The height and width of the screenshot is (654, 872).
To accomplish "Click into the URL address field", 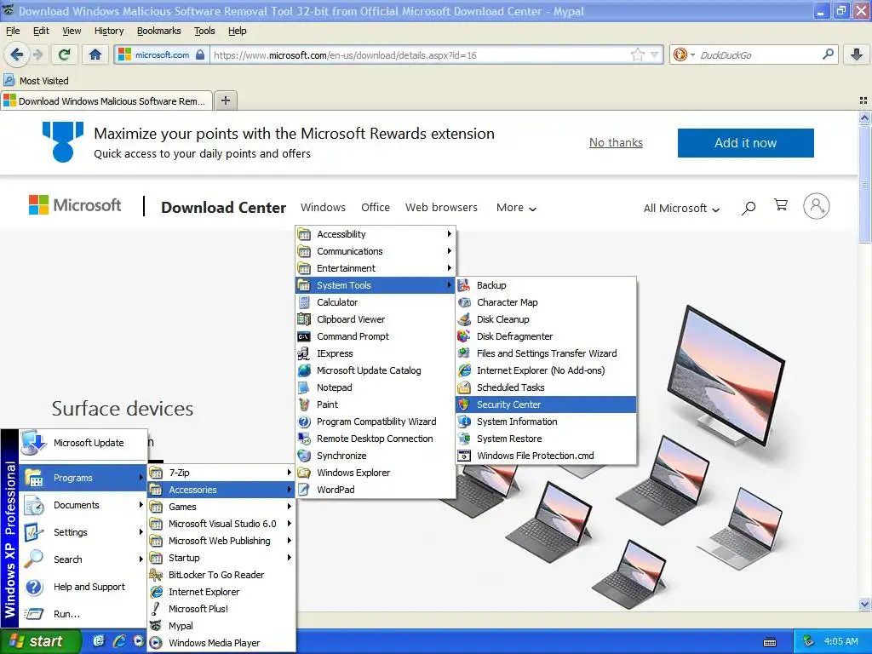I will pyautogui.click(x=420, y=54).
